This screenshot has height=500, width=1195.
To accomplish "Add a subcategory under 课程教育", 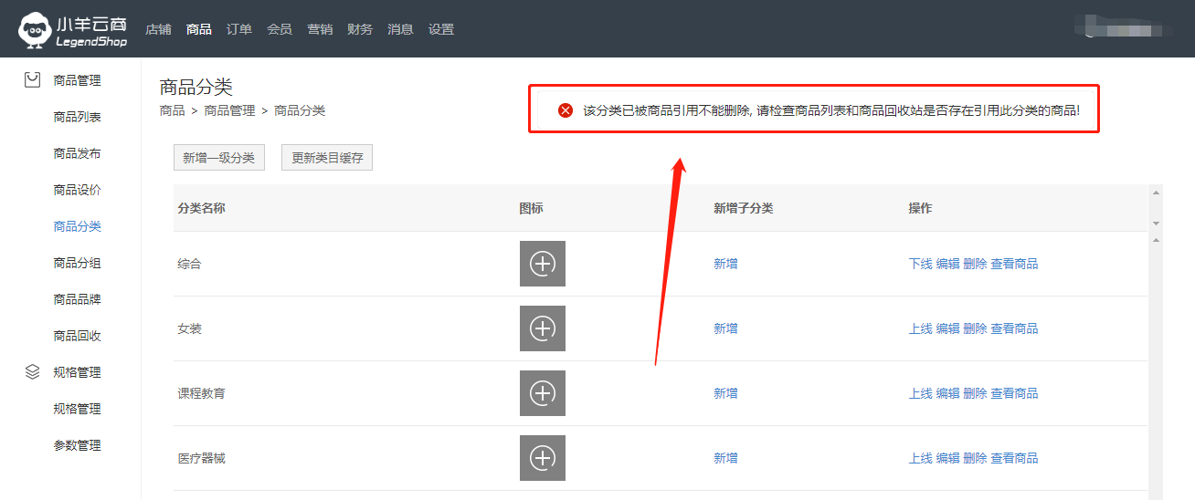I will point(725,393).
